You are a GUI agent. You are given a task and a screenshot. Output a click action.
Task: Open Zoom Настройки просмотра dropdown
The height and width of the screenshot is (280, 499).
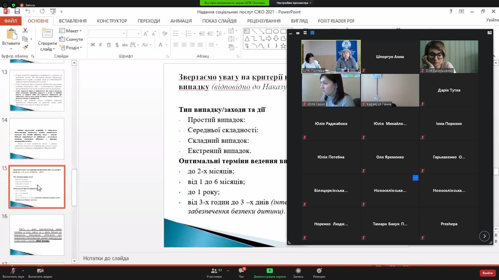[x=294, y=3]
